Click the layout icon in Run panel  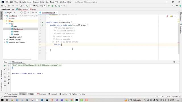[5, 81]
